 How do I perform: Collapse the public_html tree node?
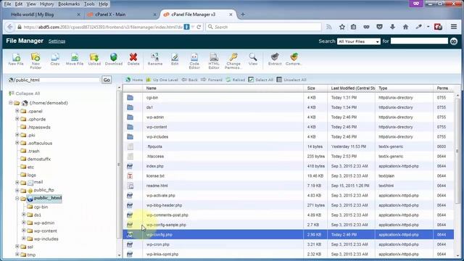click(17, 198)
